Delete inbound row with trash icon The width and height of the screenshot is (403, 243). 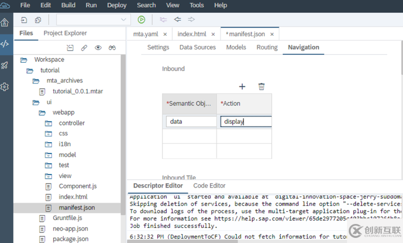(261, 87)
